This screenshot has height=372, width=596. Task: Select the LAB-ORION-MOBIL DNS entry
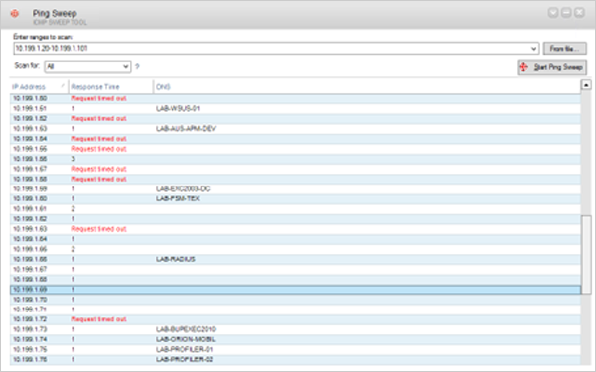point(186,339)
